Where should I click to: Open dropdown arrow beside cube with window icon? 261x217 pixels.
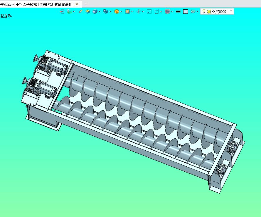[x=110, y=12]
